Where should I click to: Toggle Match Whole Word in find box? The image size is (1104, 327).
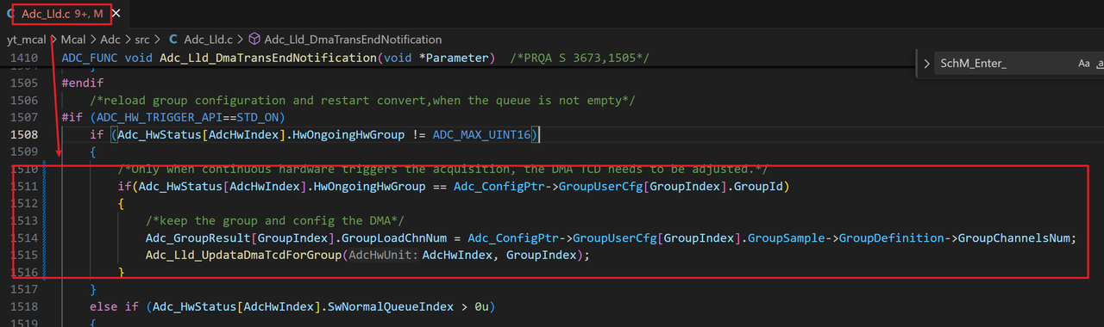tap(1101, 64)
